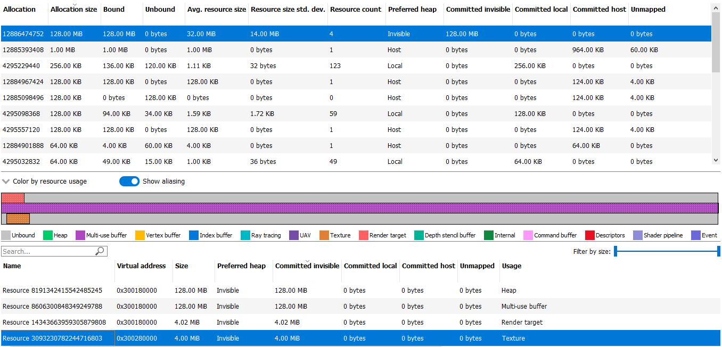Adjust the Filter by size slider
This screenshot has width=722, height=347.
[x=668, y=251]
